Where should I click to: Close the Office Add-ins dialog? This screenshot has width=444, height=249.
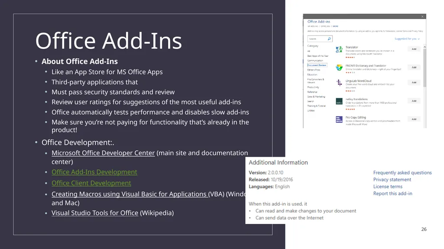tap(422, 17)
